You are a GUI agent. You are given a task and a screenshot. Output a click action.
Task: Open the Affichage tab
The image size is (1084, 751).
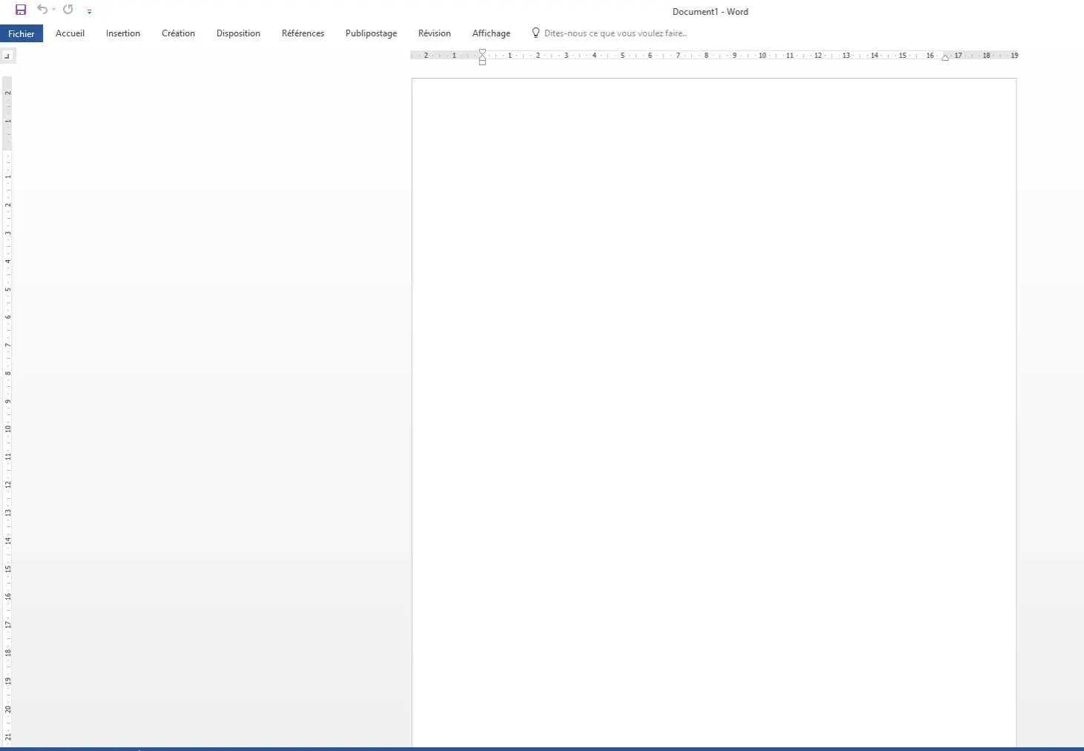click(x=491, y=33)
